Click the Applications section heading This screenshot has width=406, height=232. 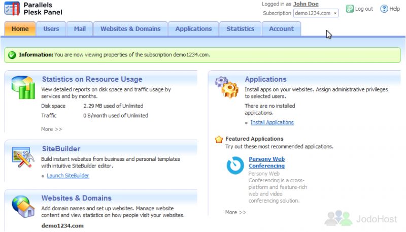pyautogui.click(x=265, y=79)
